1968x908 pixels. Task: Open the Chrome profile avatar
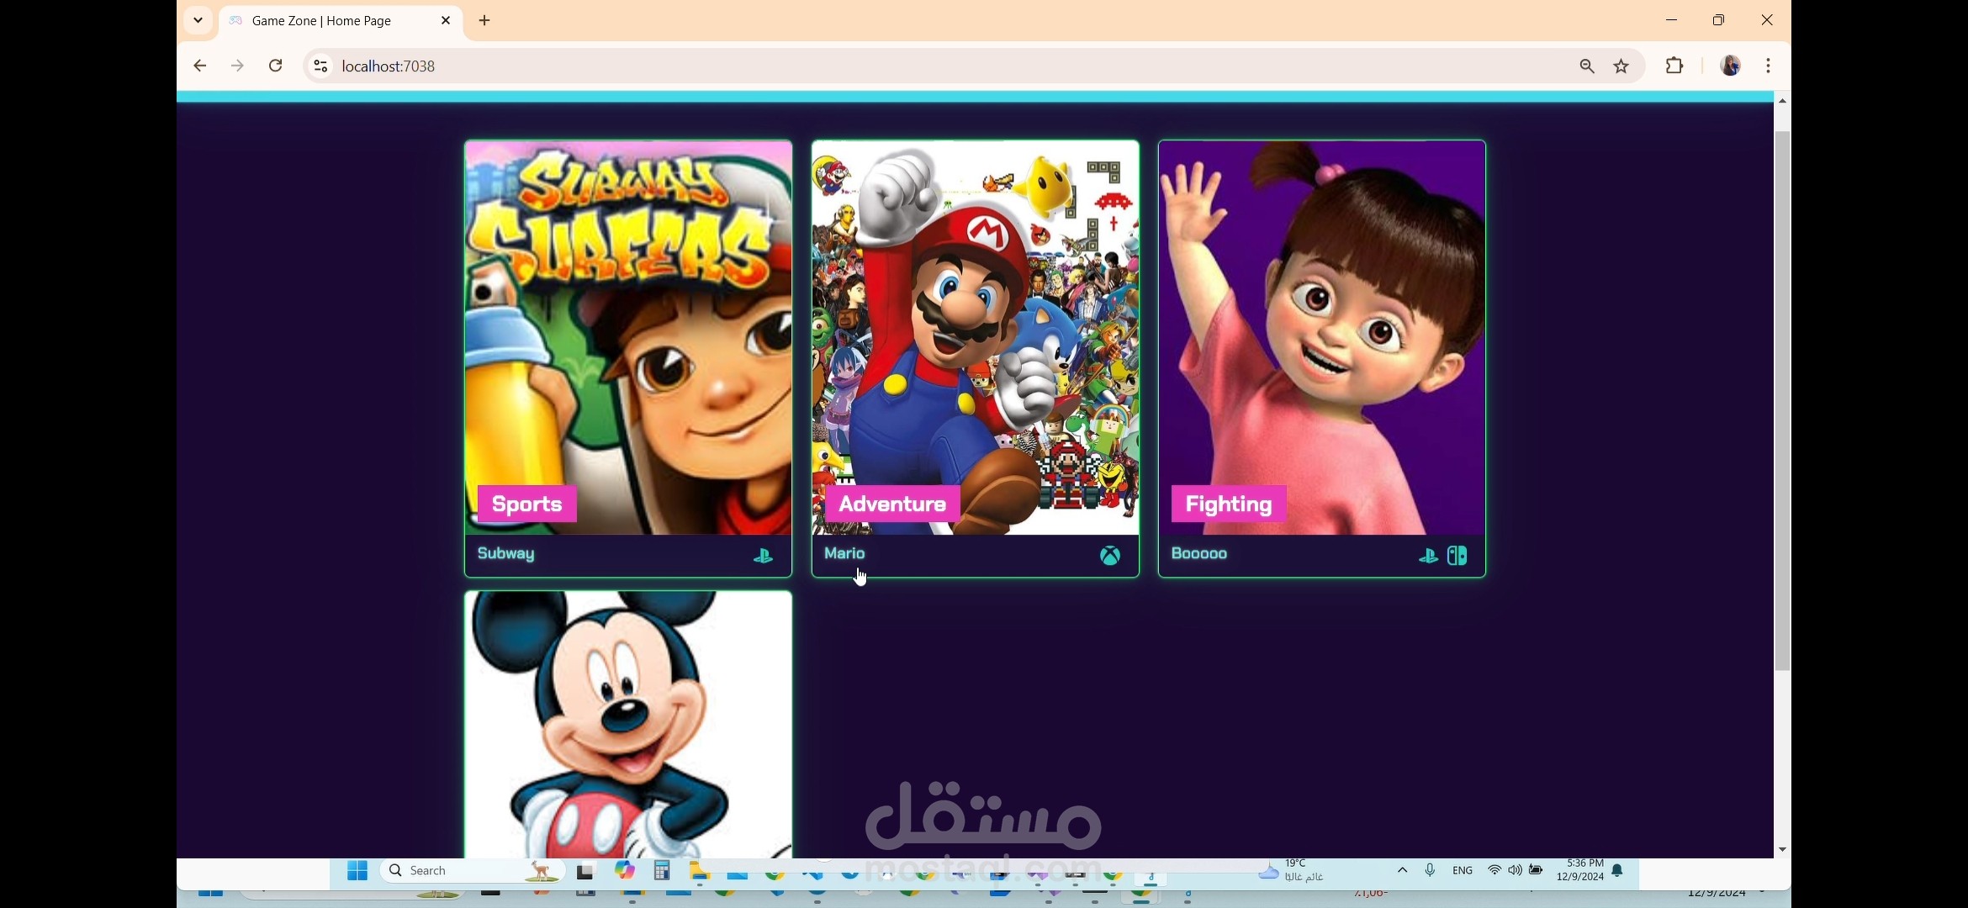1731,66
